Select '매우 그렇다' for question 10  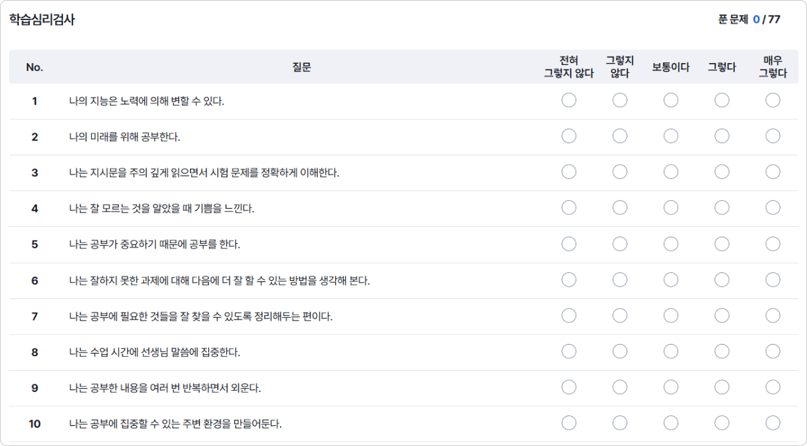[773, 423]
